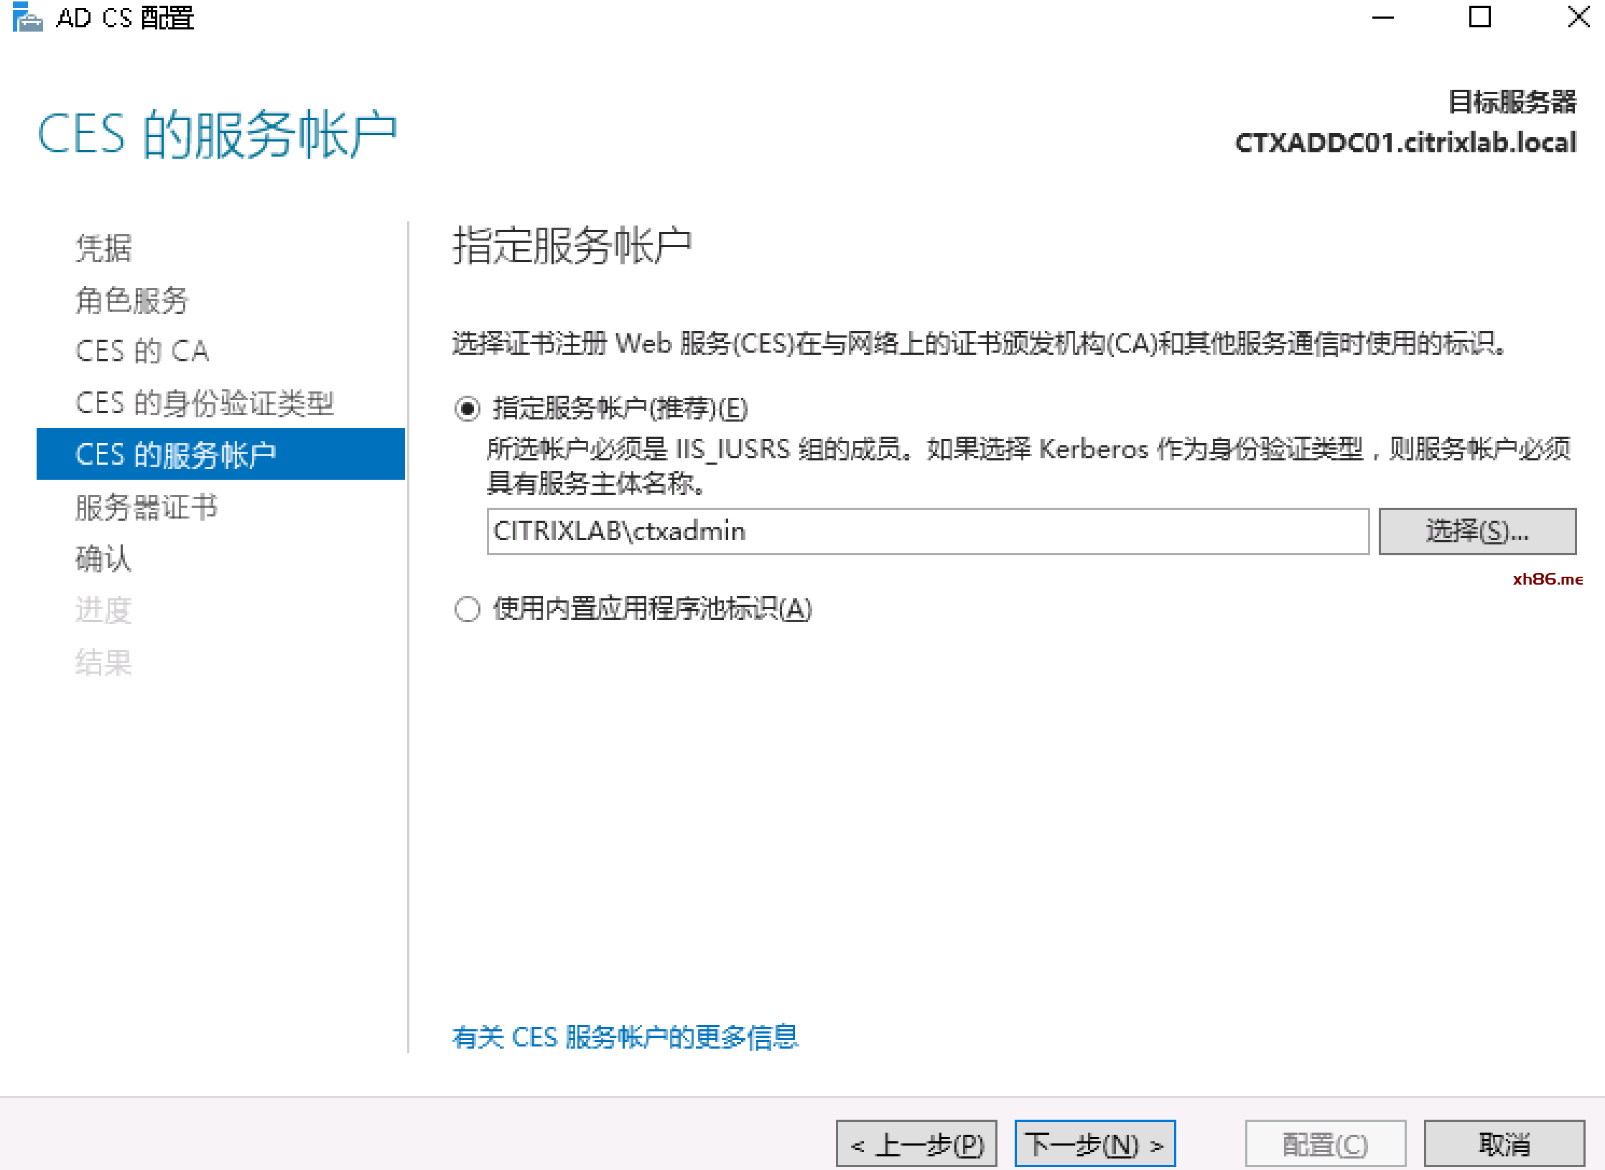Open the 凭据 step in sidebar
The image size is (1605, 1170).
point(104,248)
